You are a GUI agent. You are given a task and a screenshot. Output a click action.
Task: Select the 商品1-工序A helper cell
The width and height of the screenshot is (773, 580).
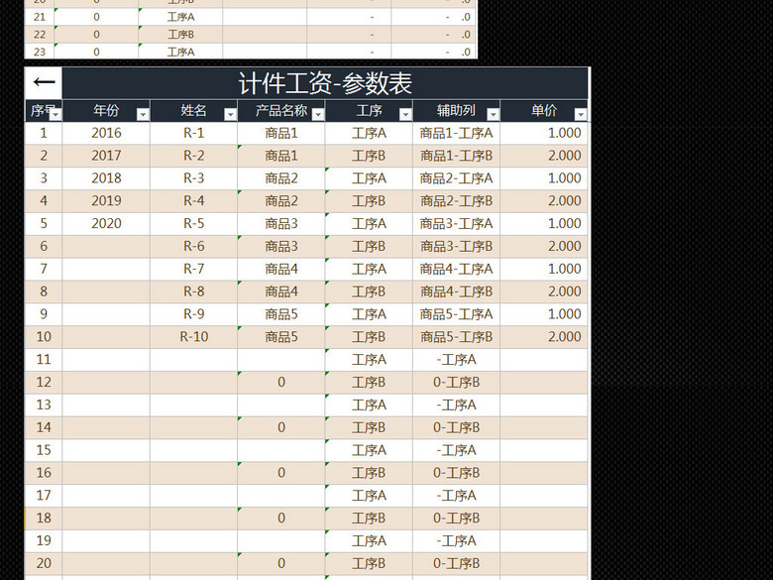pos(456,133)
